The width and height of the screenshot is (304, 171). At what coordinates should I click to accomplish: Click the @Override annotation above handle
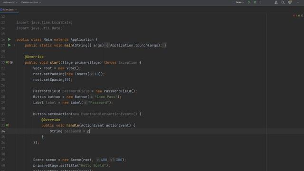pos(51,120)
